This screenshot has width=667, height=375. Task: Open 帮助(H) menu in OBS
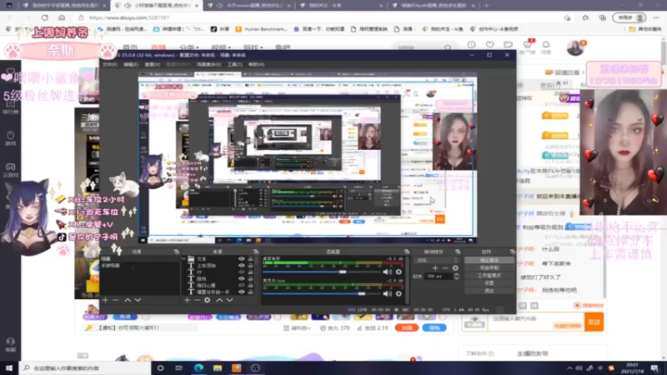(x=256, y=65)
